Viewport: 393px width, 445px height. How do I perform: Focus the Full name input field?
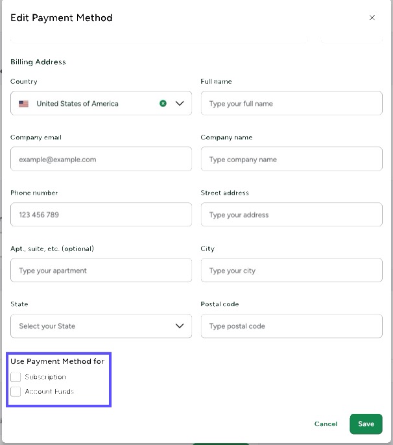(291, 104)
